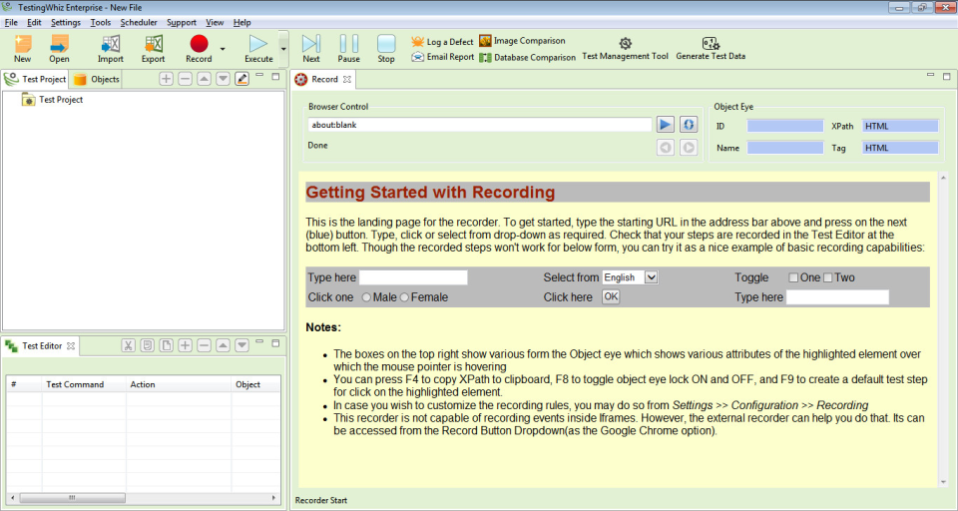The width and height of the screenshot is (958, 511).
Task: Move step up in Test Editor
Action: pos(223,345)
